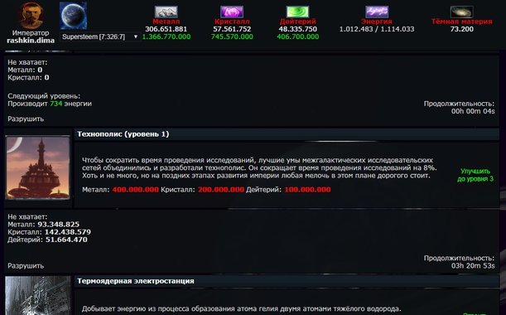Click the Тёмная материя label
Image resolution: width=506 pixels, height=315 pixels.
[462, 22]
